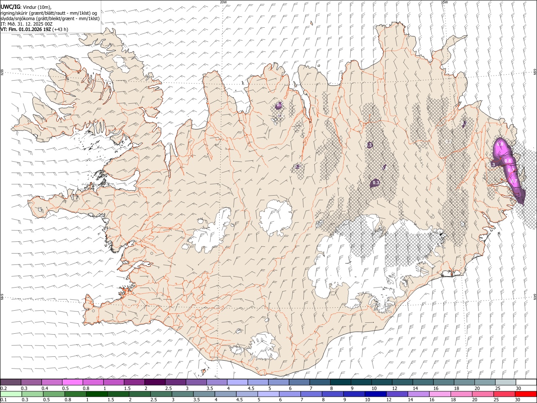
Task: Pick the upper legend swatch between 4 and 4.5
Action: [237, 382]
